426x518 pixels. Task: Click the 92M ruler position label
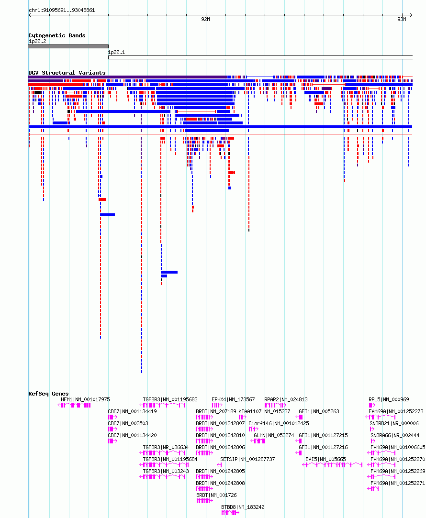tap(205, 20)
